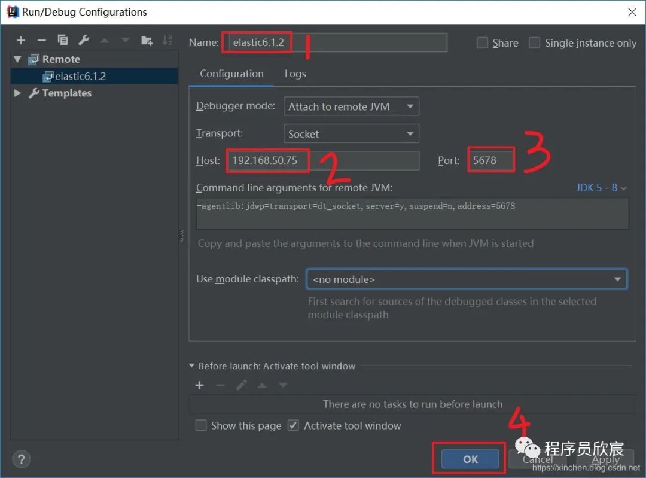This screenshot has width=646, height=478.
Task: Add a before launch task
Action: click(x=199, y=385)
